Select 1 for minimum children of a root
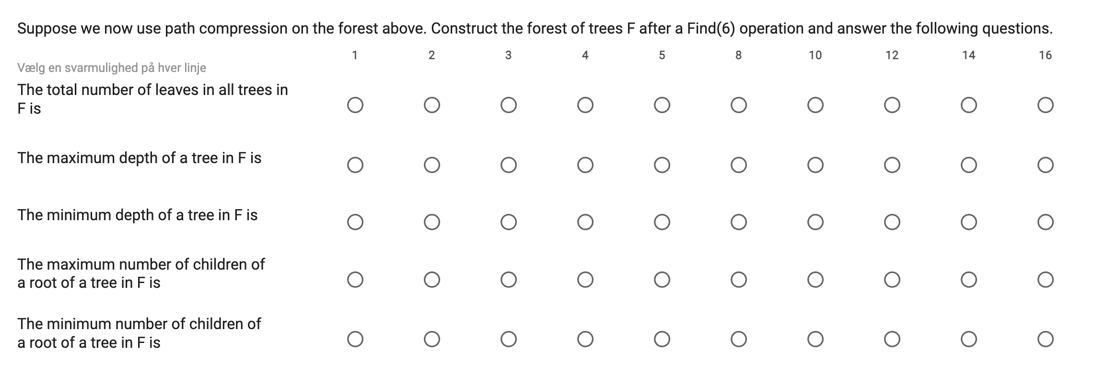The height and width of the screenshot is (379, 1094). point(355,340)
